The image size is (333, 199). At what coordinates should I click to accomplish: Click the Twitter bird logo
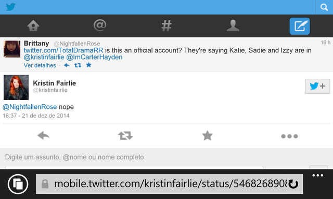[x=10, y=7]
